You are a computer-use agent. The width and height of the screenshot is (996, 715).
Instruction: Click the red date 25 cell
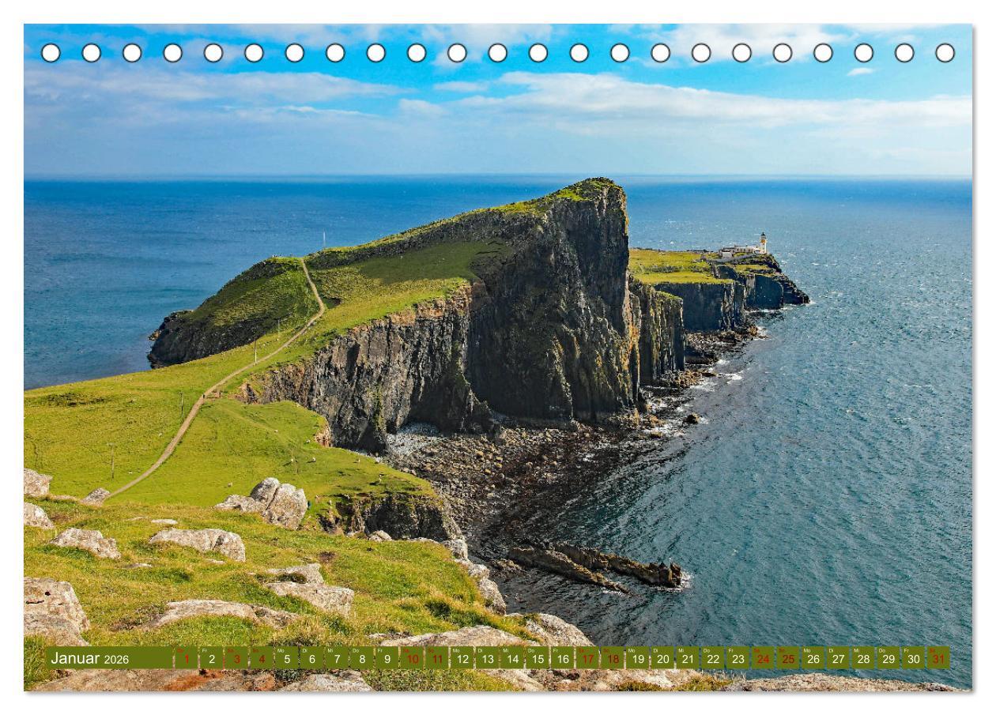click(x=787, y=660)
